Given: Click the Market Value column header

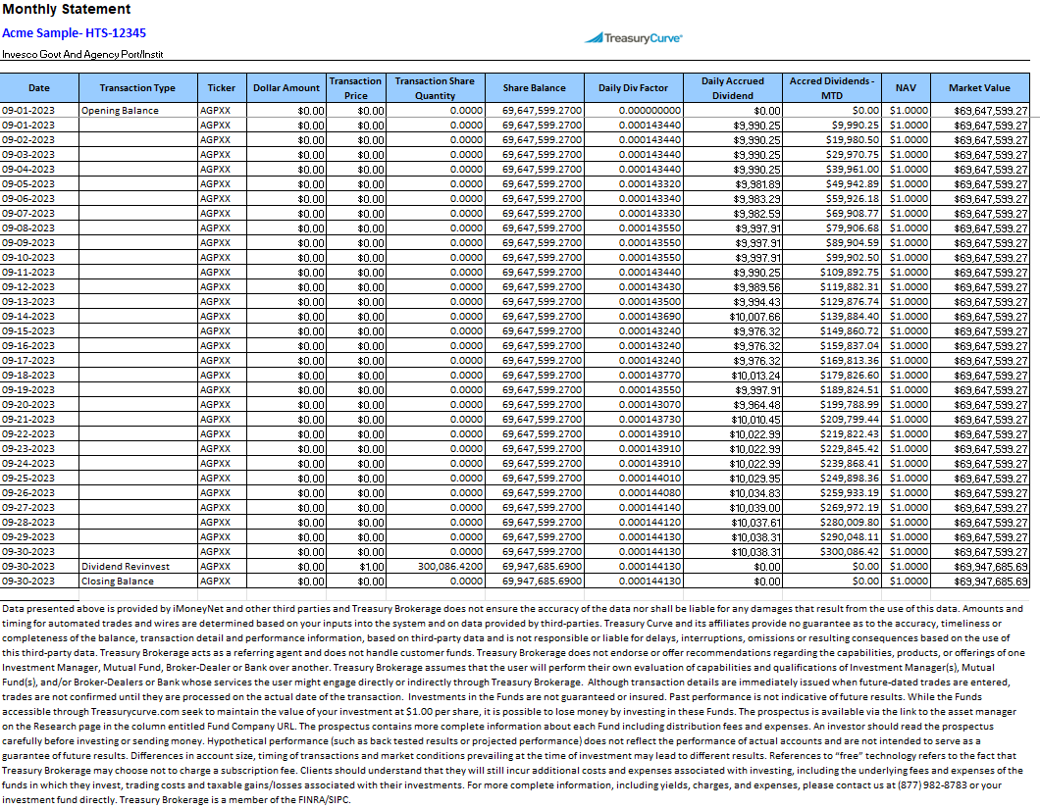Looking at the screenshot, I should tap(979, 88).
